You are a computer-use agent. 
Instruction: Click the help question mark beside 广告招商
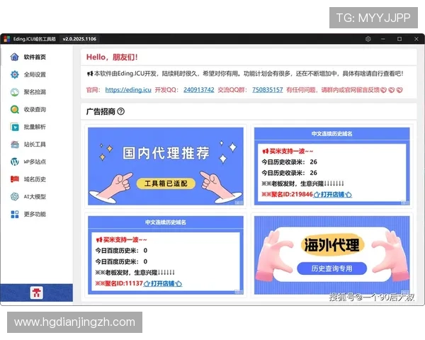click(121, 111)
